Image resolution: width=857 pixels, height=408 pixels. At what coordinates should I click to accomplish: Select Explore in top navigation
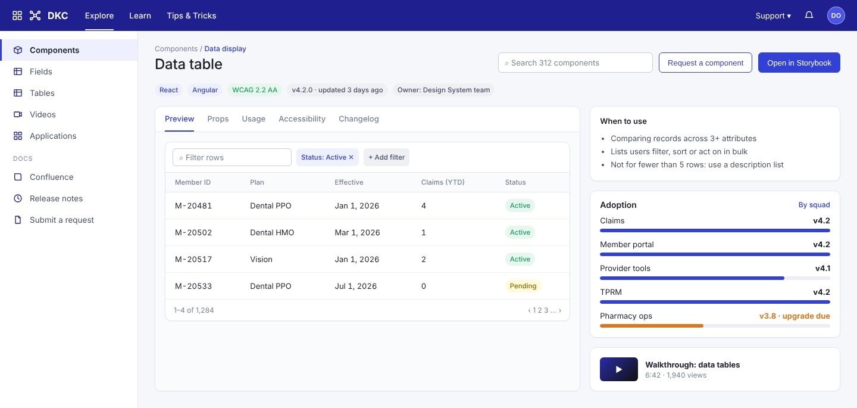click(x=99, y=15)
